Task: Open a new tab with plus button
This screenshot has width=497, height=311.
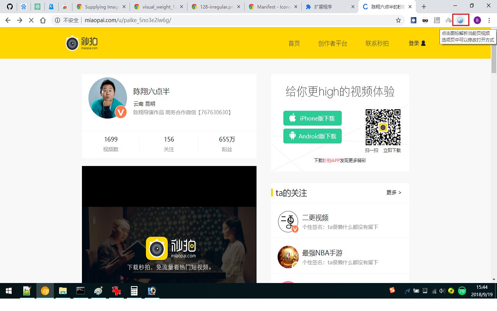Action: pyautogui.click(x=424, y=7)
